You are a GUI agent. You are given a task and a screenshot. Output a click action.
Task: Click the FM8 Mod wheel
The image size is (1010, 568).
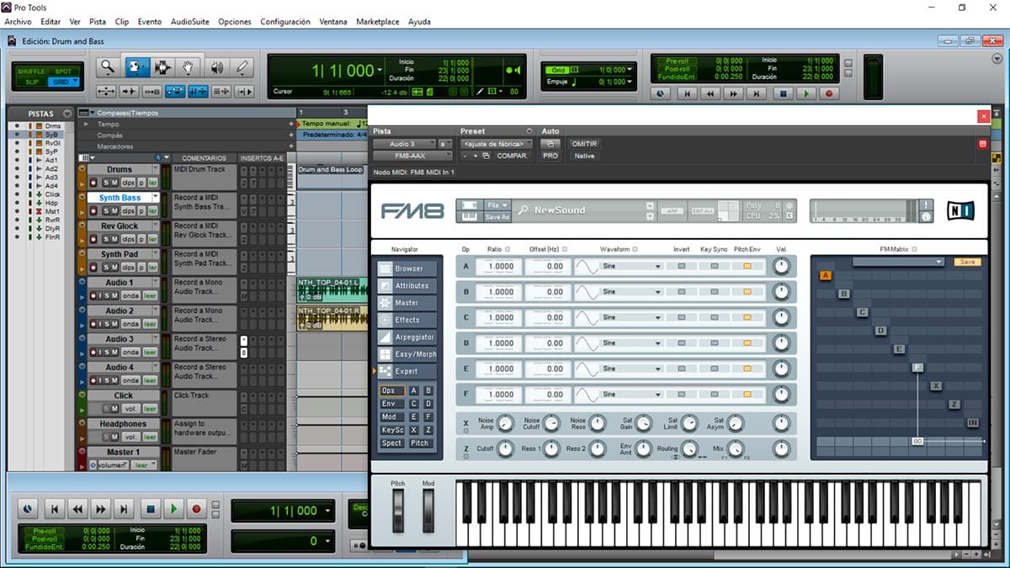428,510
